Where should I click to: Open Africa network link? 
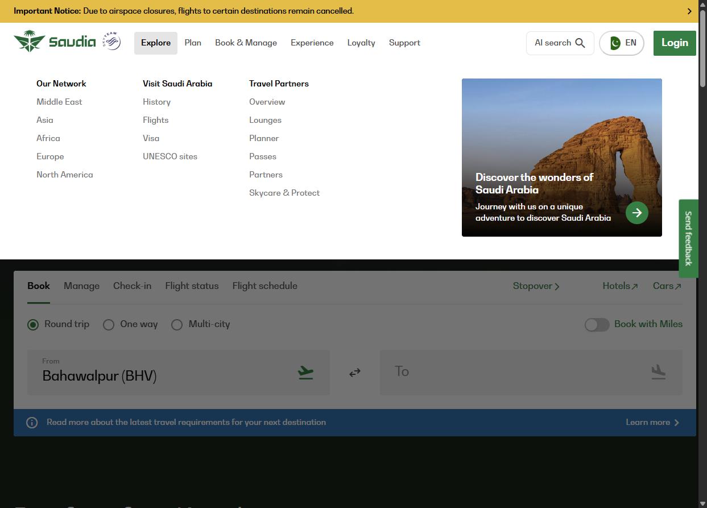point(48,138)
